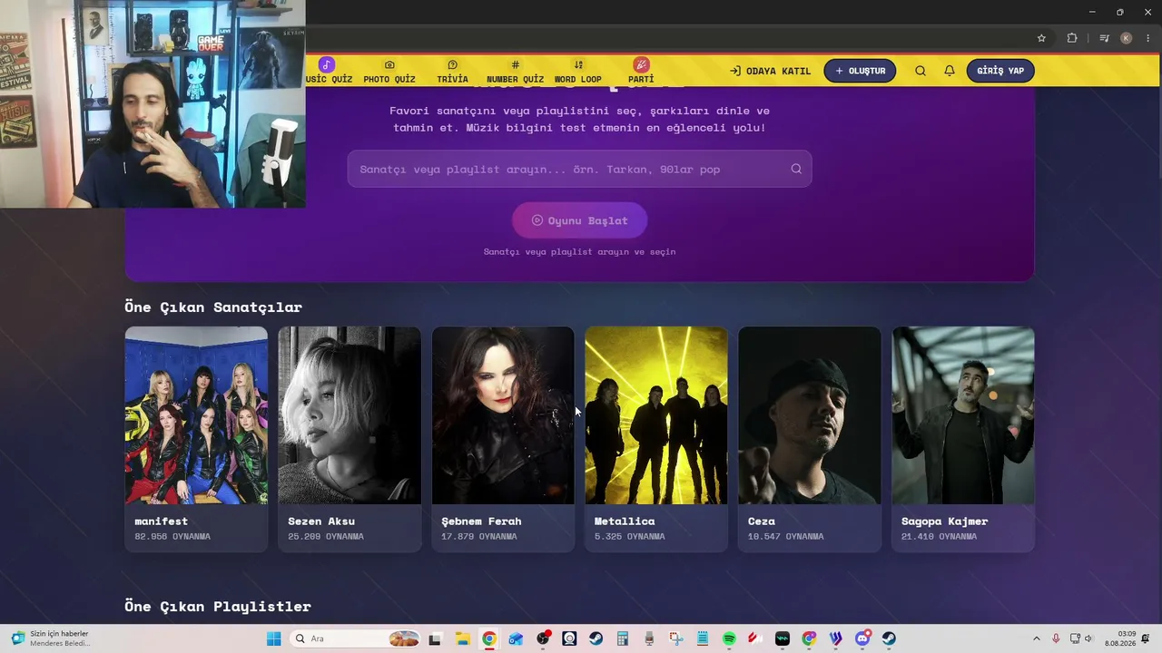1162x653 pixels.
Task: Open the Music Quiz tab
Action: tap(328, 71)
